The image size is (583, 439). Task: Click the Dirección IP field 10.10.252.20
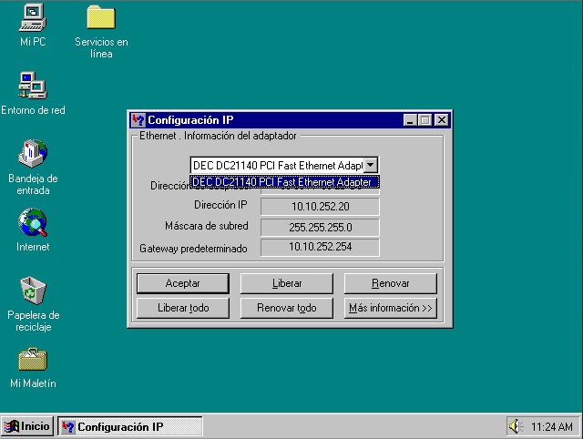pyautogui.click(x=320, y=207)
